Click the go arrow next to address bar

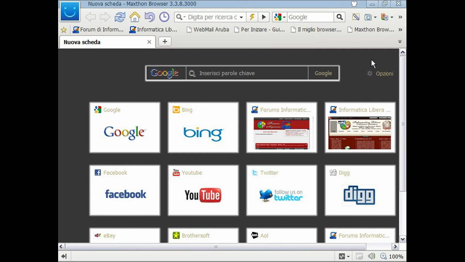coord(264,17)
